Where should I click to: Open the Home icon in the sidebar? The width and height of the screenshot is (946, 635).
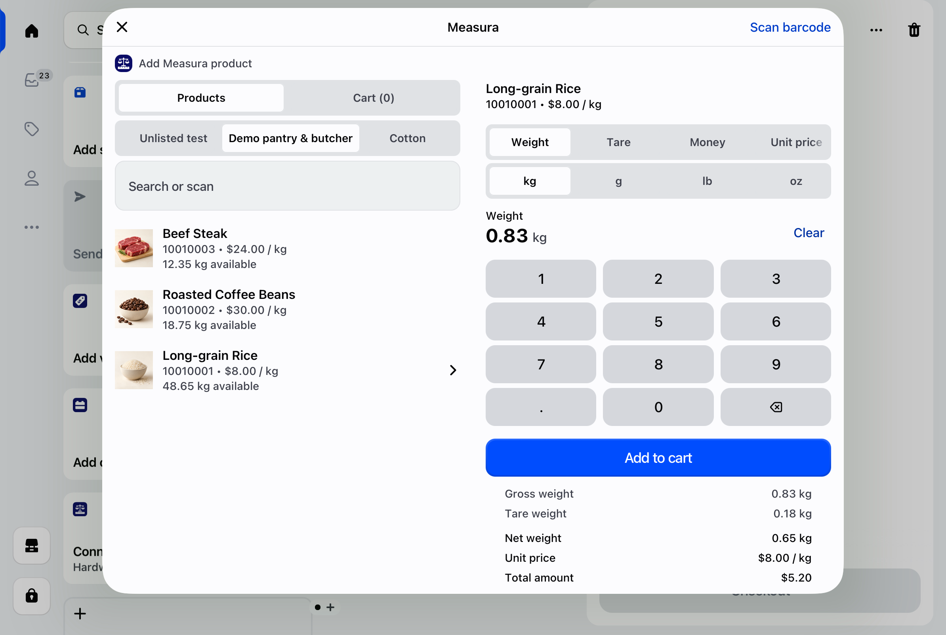click(32, 31)
